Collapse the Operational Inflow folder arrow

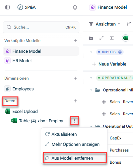pyautogui.click(x=91, y=90)
